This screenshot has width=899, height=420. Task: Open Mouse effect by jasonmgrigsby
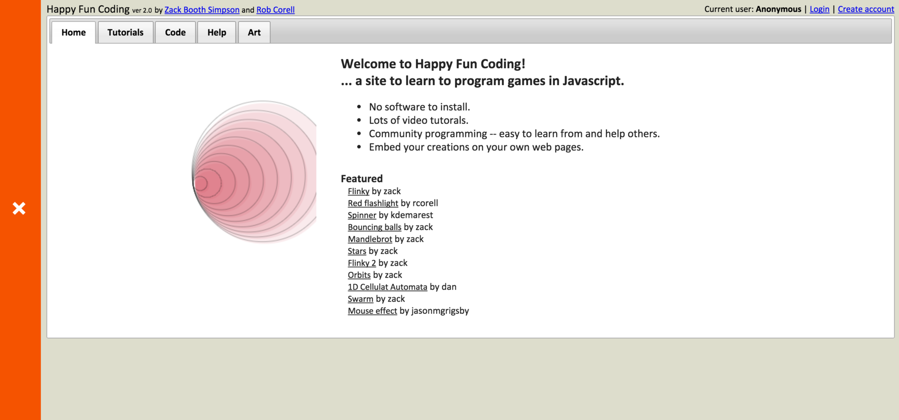(373, 311)
